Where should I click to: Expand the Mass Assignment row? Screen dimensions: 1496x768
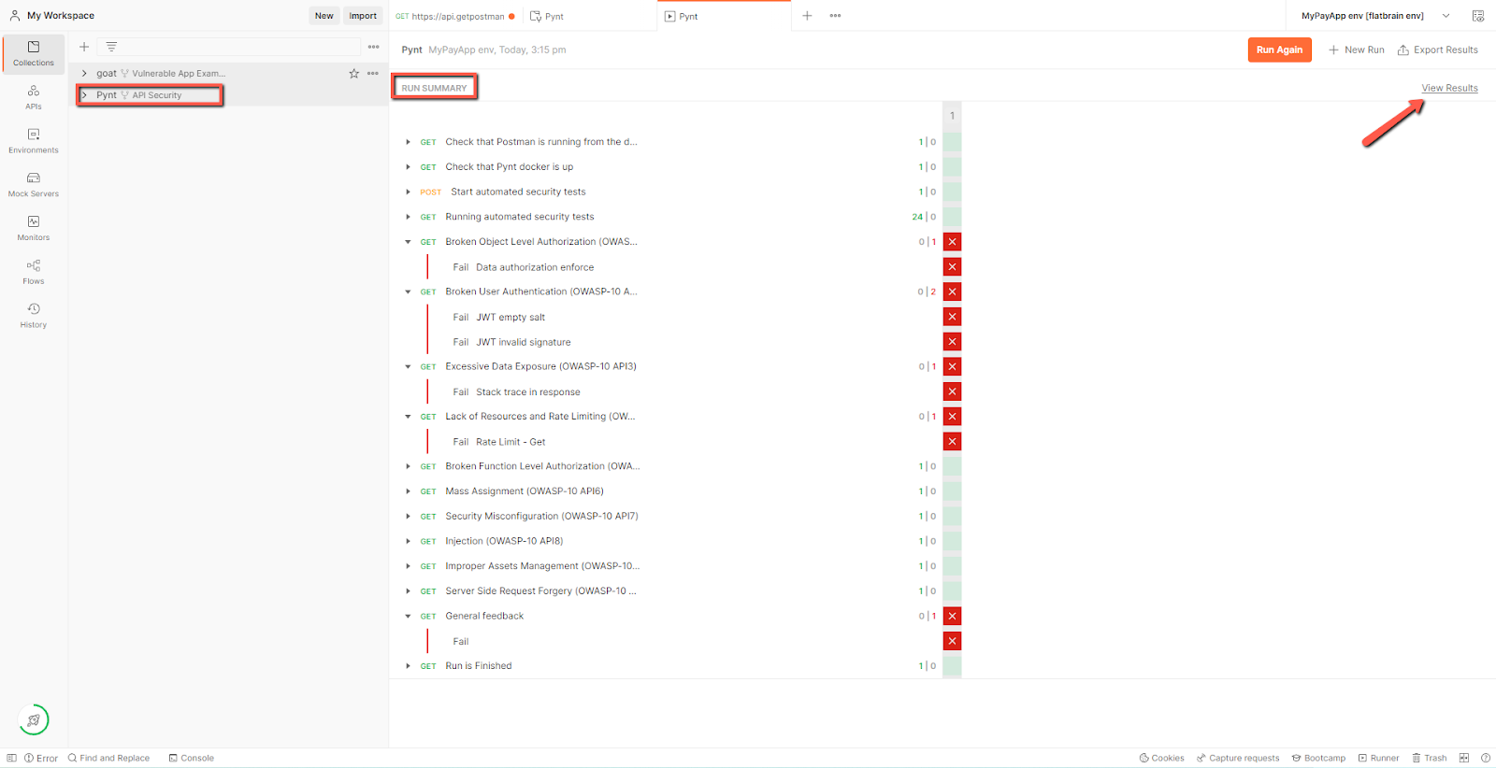(x=408, y=491)
